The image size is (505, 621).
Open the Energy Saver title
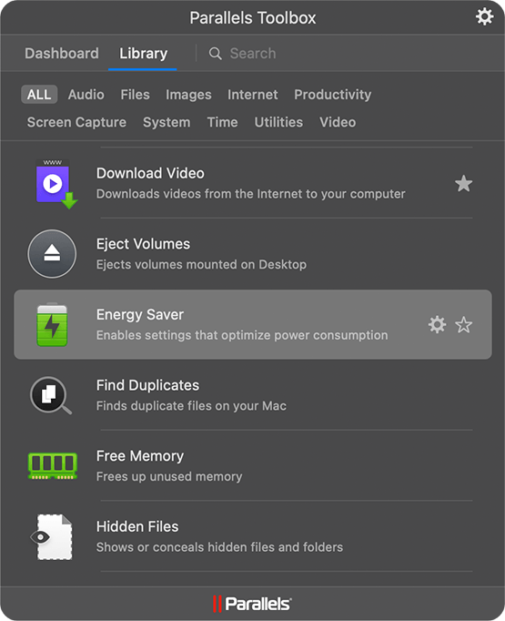coord(140,314)
